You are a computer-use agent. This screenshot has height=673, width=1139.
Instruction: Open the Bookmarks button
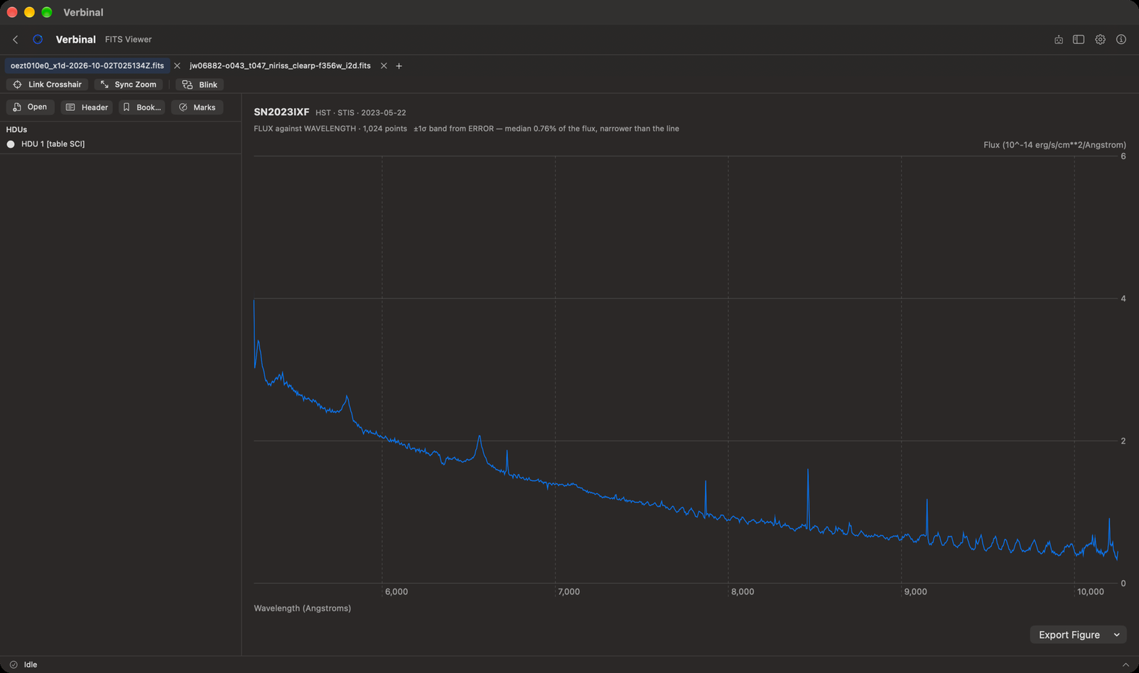pyautogui.click(x=141, y=107)
